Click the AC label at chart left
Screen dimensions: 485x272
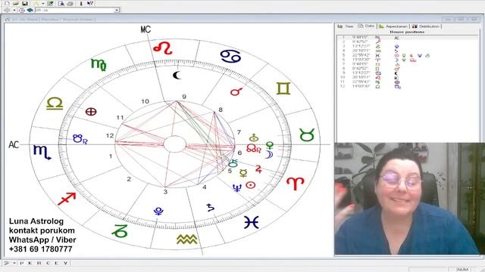[x=14, y=144]
